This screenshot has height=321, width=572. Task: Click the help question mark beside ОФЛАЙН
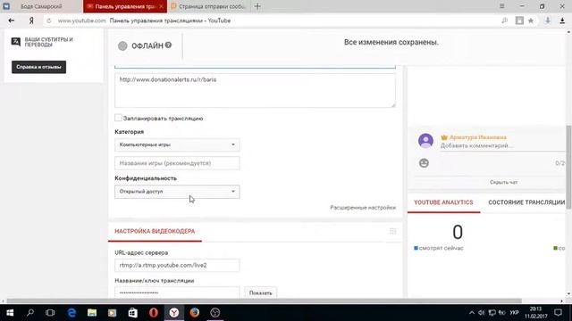tap(168, 45)
